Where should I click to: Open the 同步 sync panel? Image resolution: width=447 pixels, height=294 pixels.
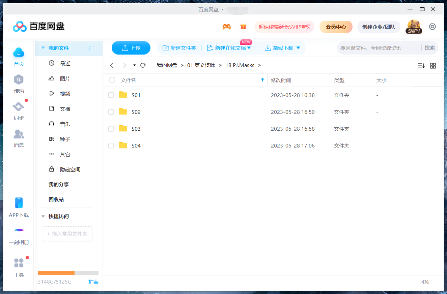(x=19, y=111)
